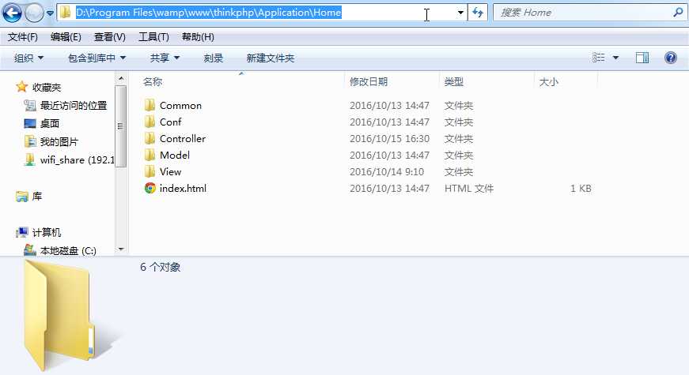Click the 2016/10/15 16:30 date cell
The width and height of the screenshot is (689, 375).
(389, 139)
